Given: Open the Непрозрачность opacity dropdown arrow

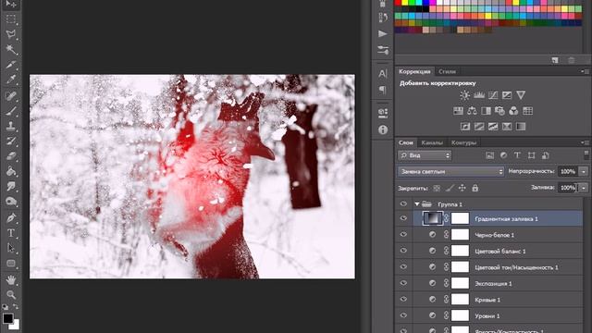Looking at the screenshot, I should 584,171.
